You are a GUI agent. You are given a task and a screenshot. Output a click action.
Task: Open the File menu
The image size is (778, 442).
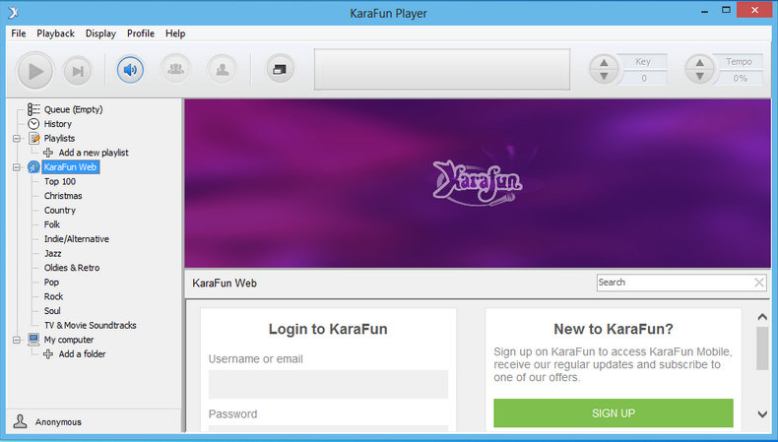(x=19, y=33)
